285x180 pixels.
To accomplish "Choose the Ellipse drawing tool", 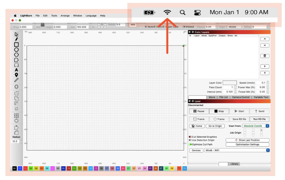I will tap(16, 50).
